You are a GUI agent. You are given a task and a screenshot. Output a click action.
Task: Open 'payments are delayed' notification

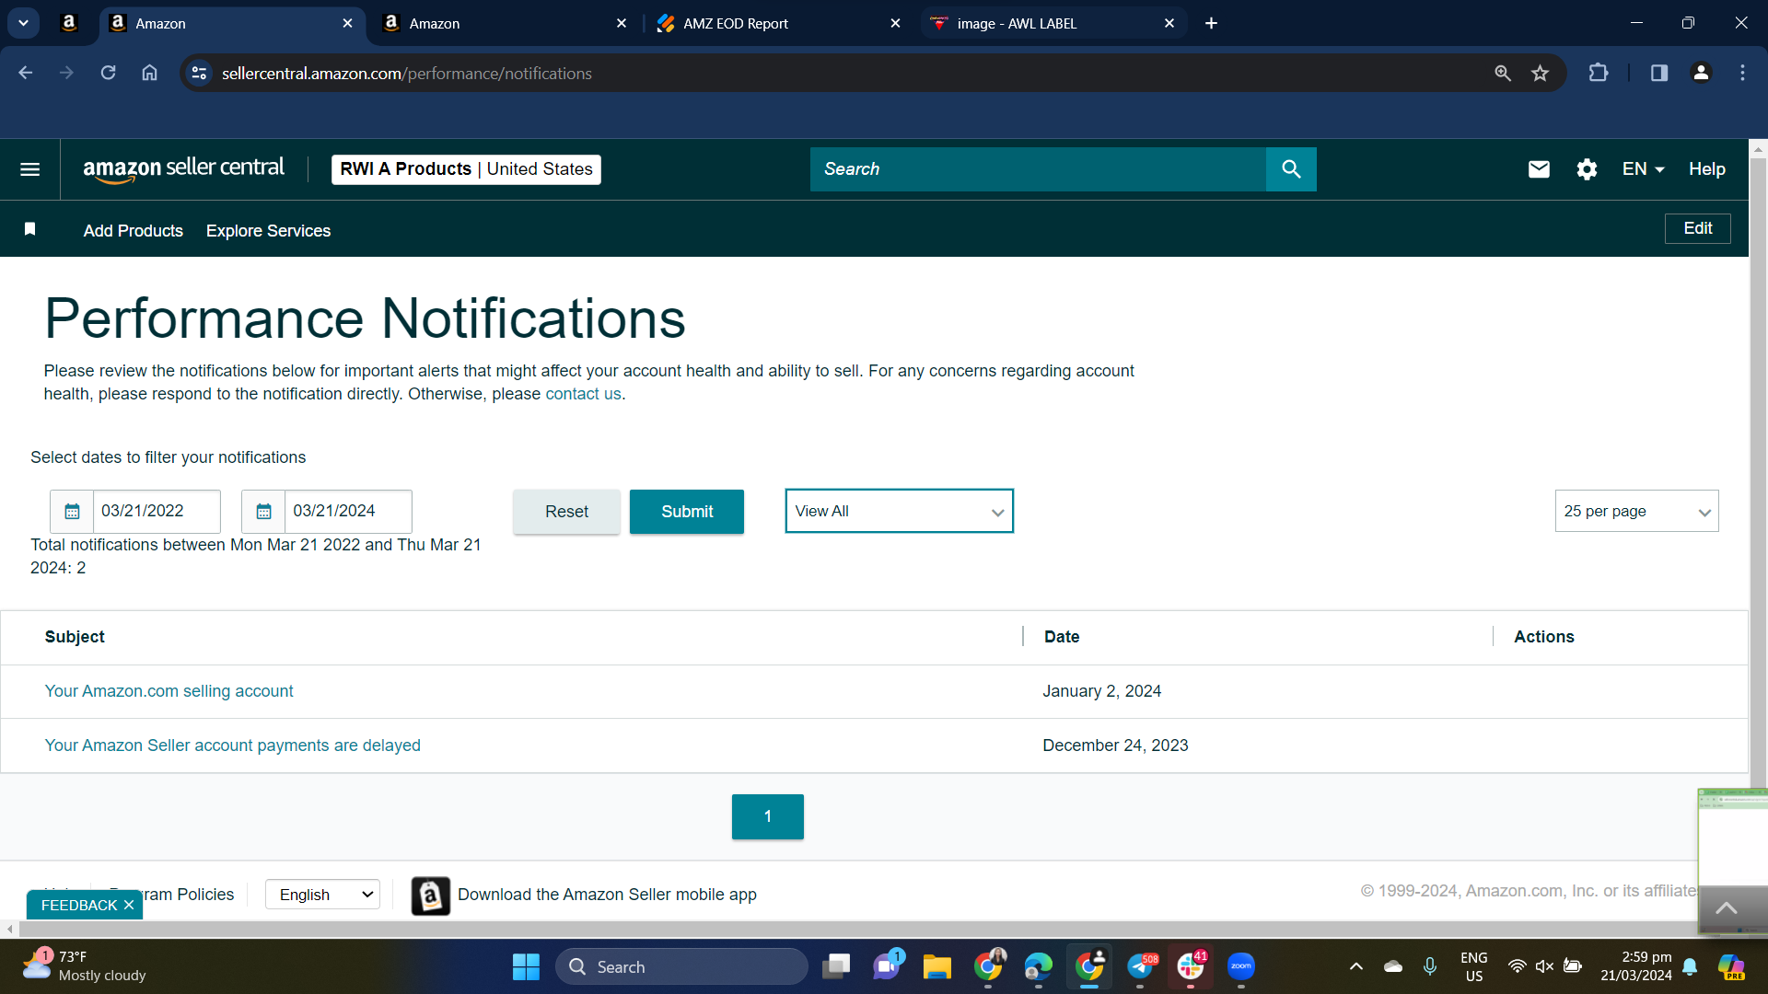pos(232,745)
